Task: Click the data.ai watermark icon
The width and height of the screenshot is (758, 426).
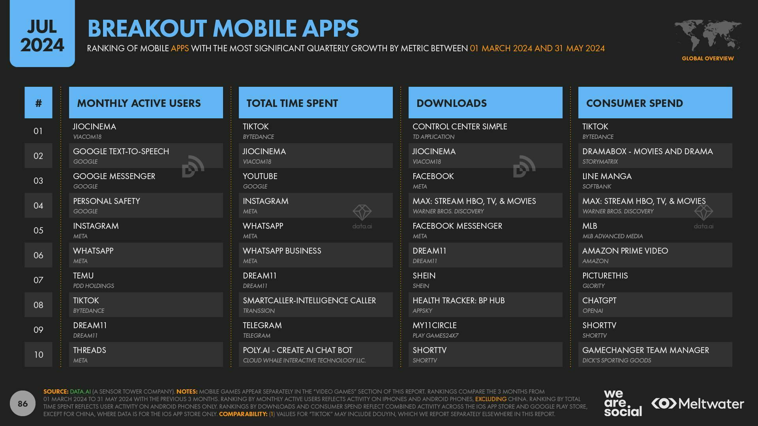Action: [x=362, y=215]
